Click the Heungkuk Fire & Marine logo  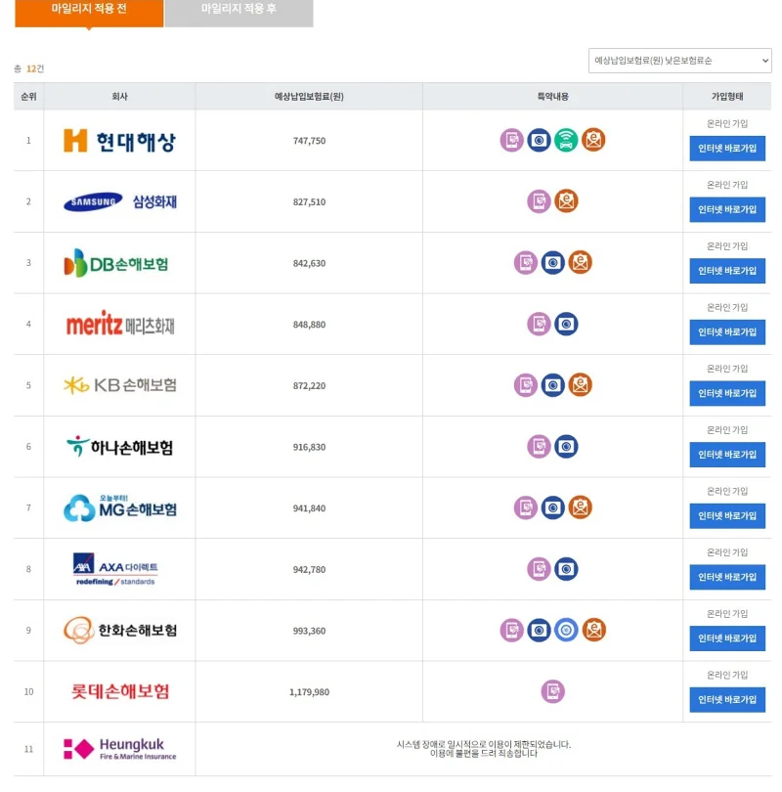pyautogui.click(x=119, y=749)
